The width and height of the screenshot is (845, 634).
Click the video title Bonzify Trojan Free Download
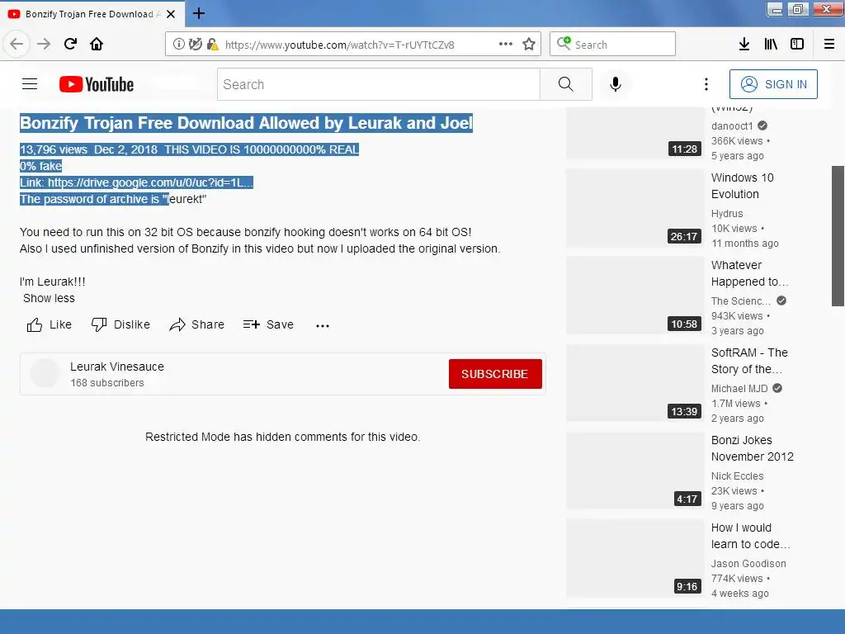[x=246, y=123]
